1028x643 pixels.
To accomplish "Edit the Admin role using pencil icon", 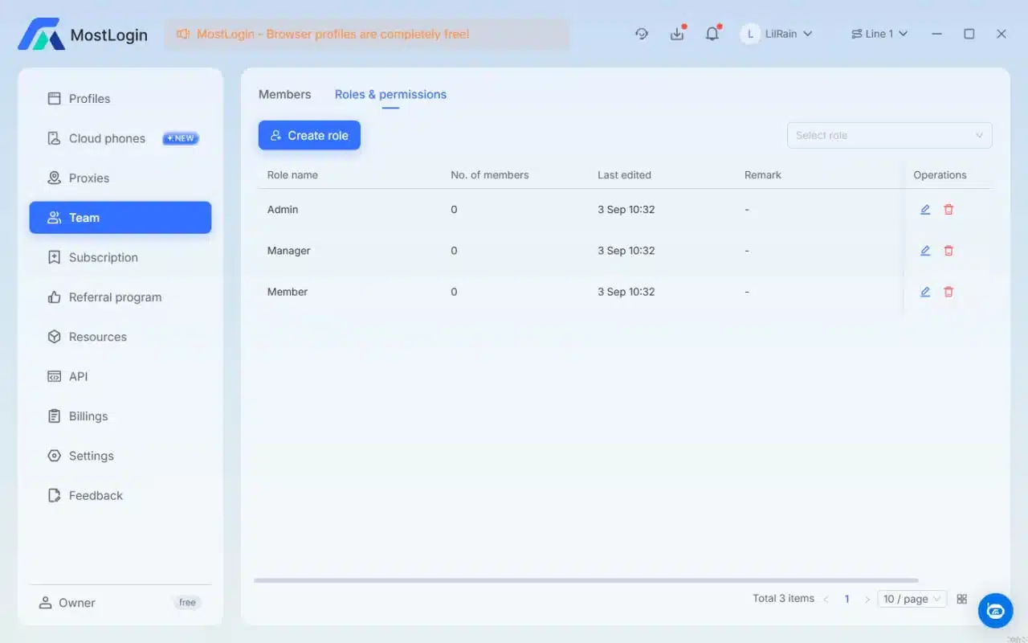I will (x=924, y=209).
